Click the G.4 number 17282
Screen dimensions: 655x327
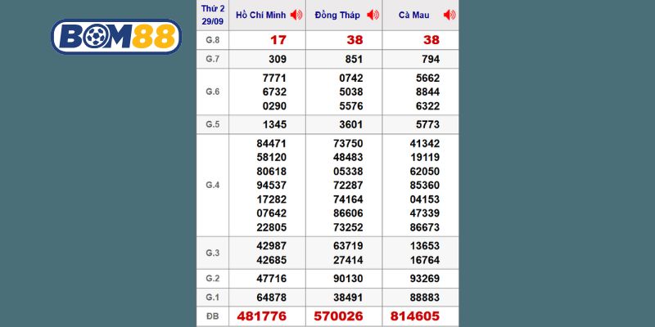272,199
